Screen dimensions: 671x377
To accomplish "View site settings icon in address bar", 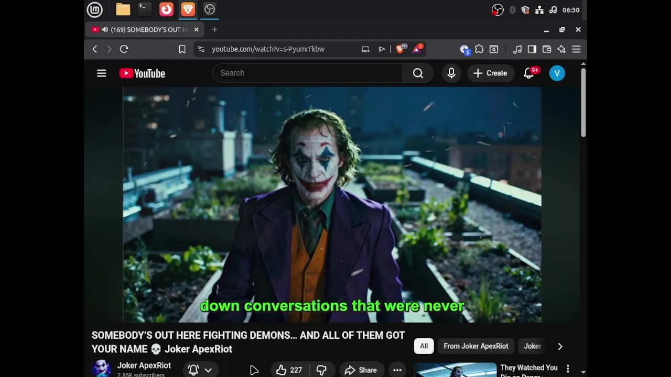I will (201, 49).
